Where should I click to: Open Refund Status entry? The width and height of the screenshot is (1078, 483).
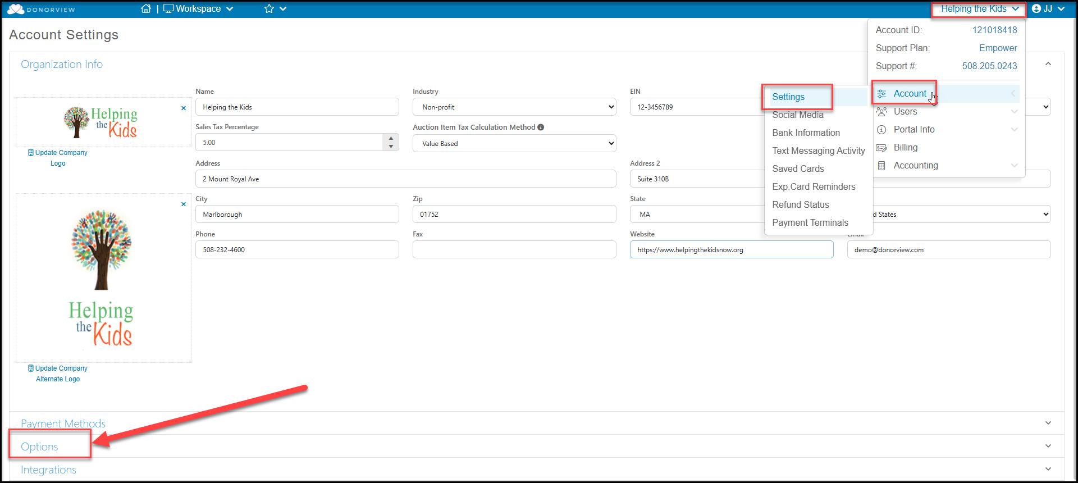(x=800, y=204)
